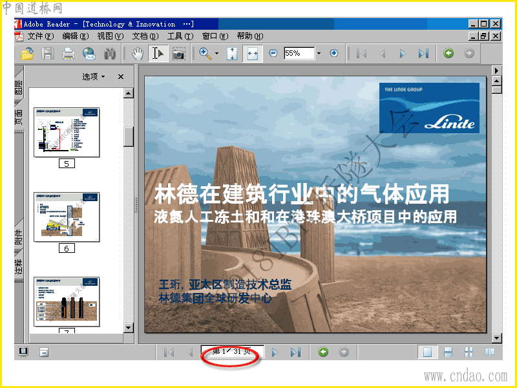The width and height of the screenshot is (517, 388).
Task: Zoom in with the plus button
Action: [334, 53]
